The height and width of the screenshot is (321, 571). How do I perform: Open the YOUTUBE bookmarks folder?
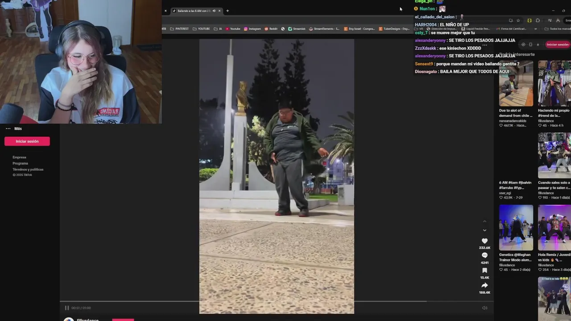pos(201,29)
